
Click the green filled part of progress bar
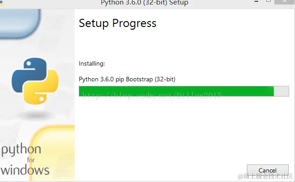[x=176, y=91]
